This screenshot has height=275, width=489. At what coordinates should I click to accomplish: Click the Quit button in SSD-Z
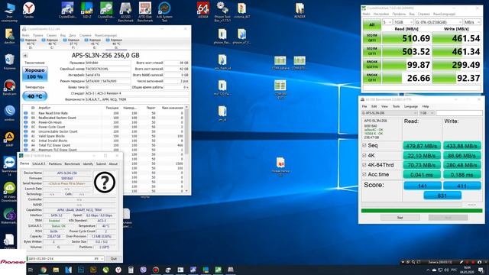pos(114,259)
